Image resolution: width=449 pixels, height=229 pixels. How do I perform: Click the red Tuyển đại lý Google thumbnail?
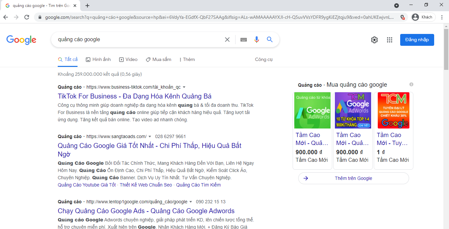coord(394,110)
